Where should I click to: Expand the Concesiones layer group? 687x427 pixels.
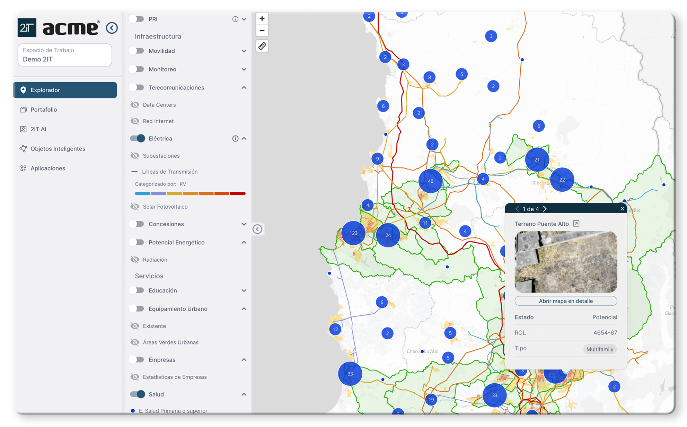coord(244,224)
